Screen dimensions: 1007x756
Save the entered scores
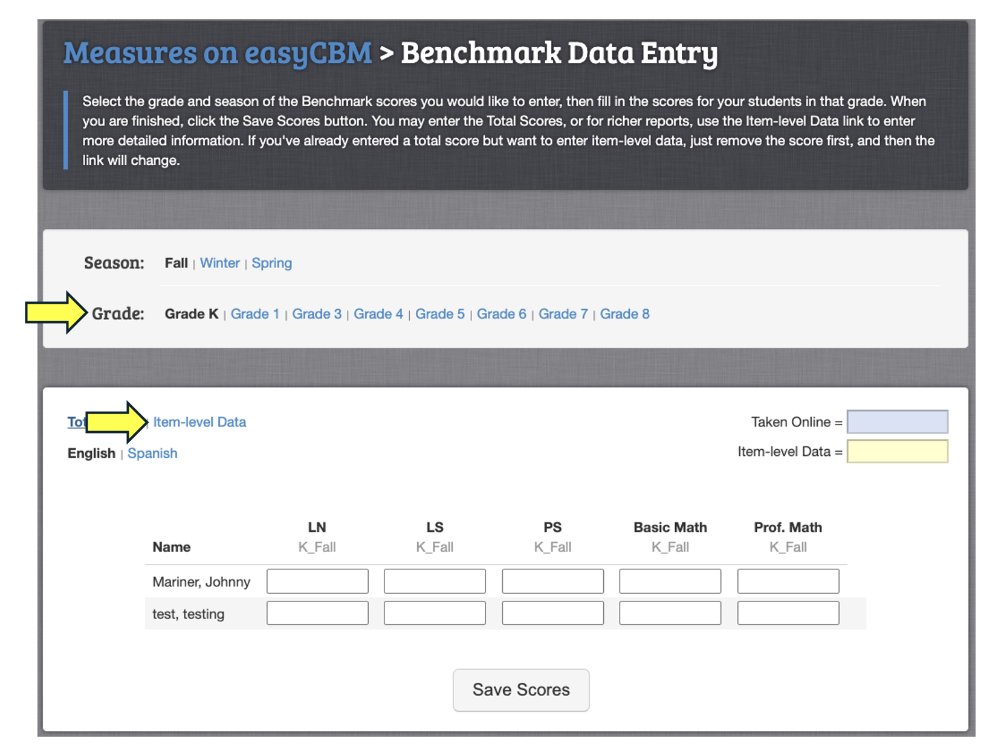[521, 690]
